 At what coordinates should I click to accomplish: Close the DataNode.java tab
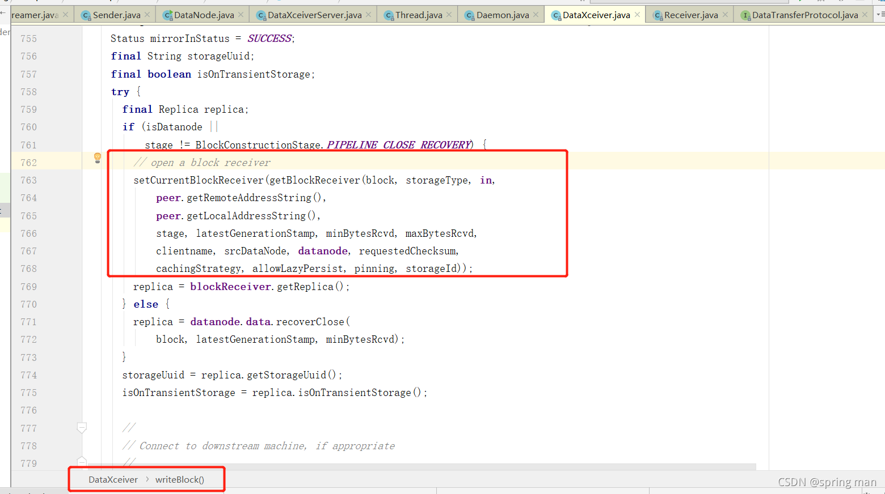[241, 15]
